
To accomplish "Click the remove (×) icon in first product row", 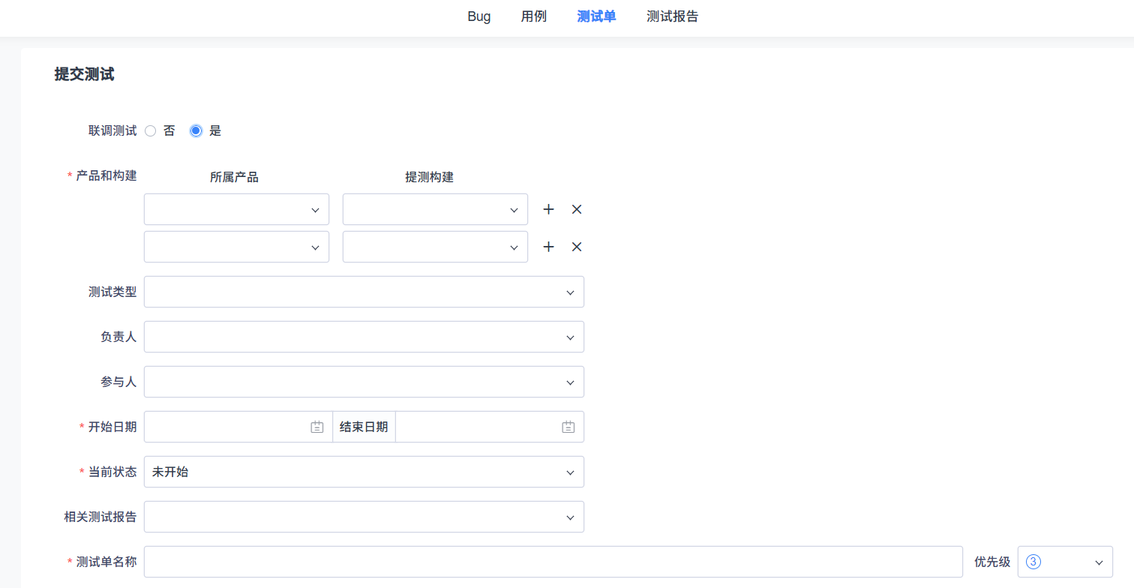I will [x=577, y=209].
